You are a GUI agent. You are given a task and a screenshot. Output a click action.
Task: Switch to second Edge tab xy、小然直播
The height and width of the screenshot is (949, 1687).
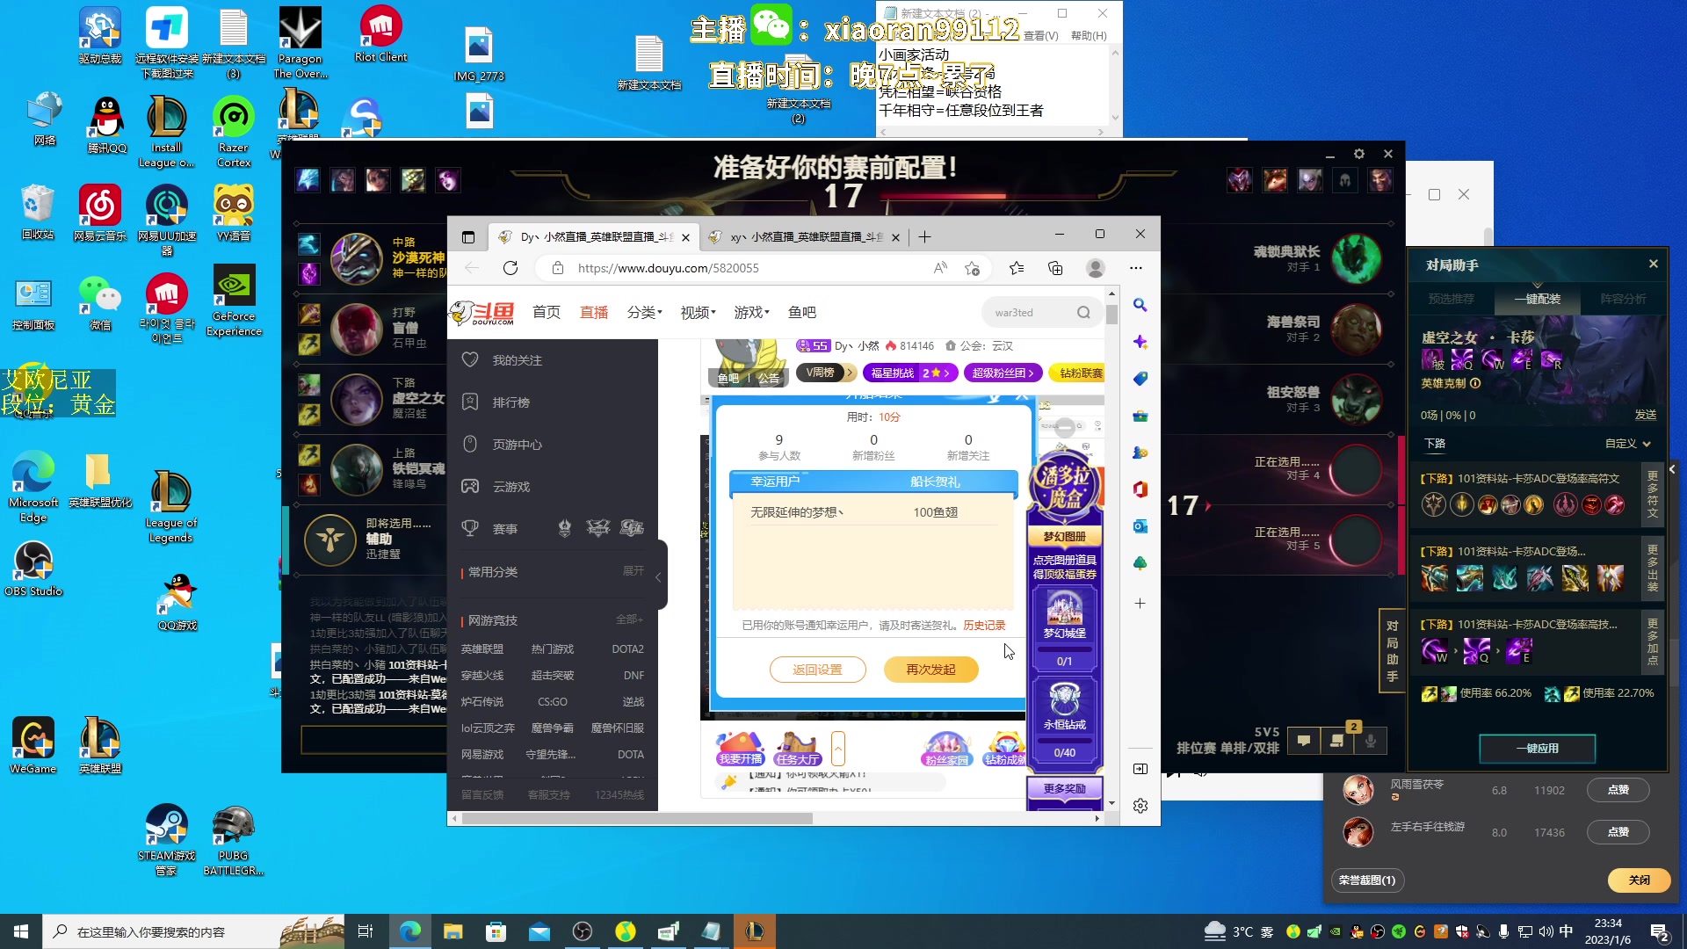805,237
